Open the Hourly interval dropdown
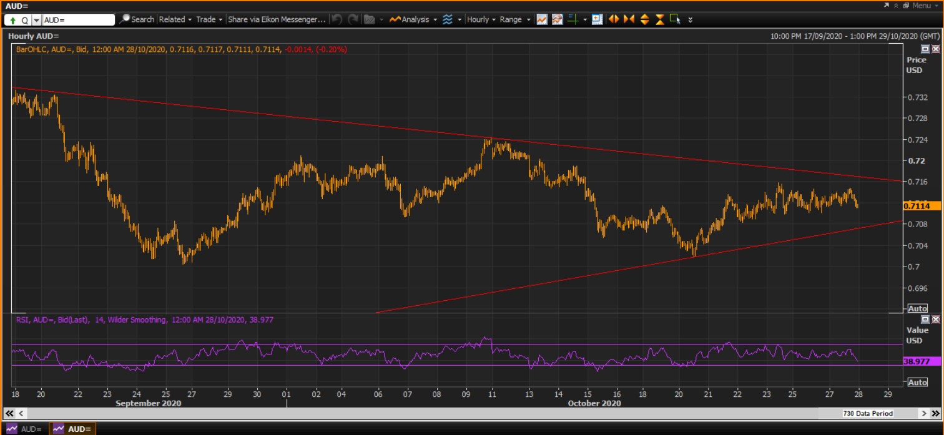944x435 pixels. pos(481,19)
